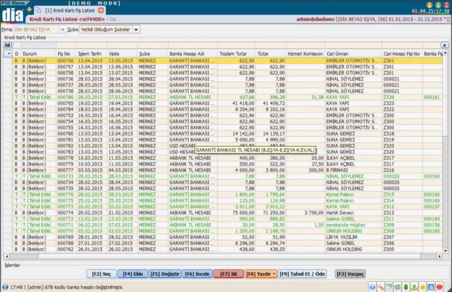Screen dimensions: 452x292
Task: Sort by the Cari Hesap Fiş No column header
Action: (402, 54)
